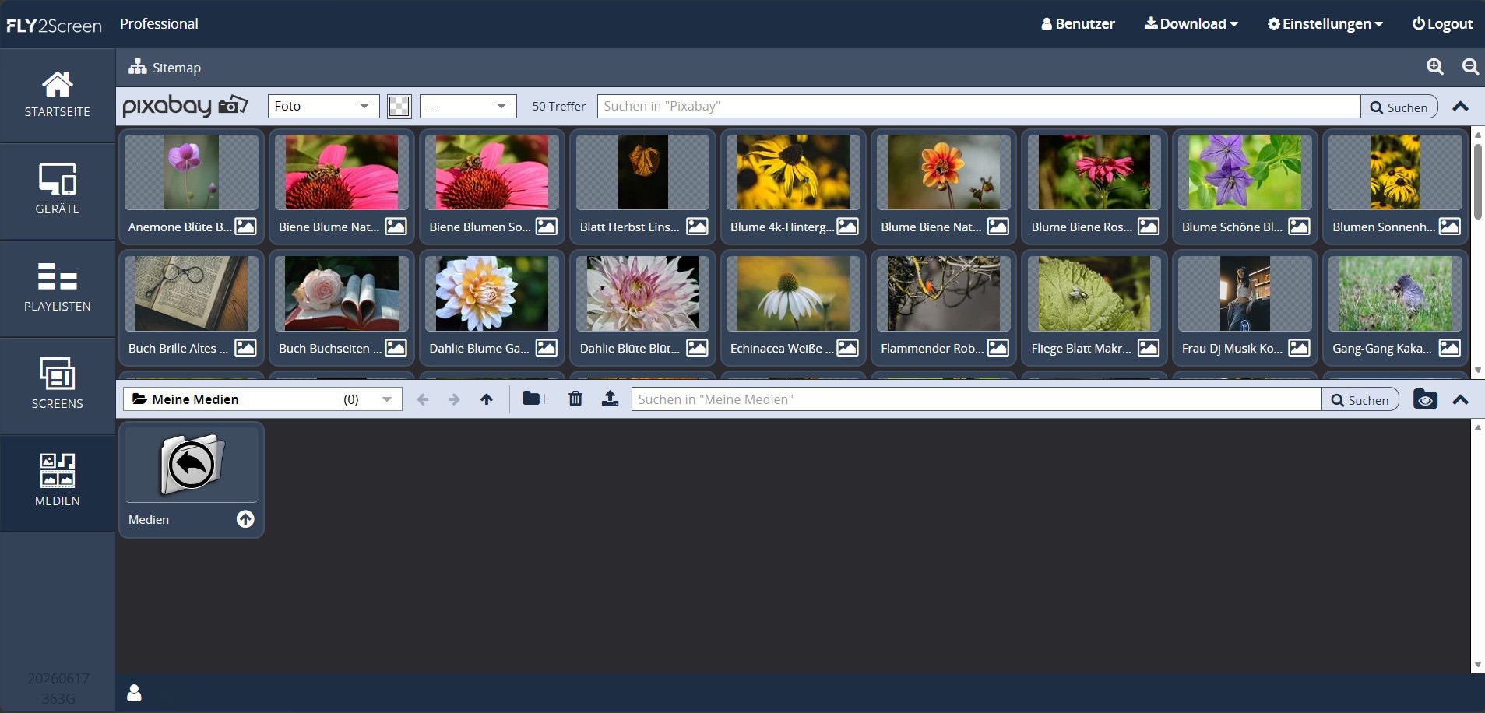Toggle the transparency checkerboard button
This screenshot has width=1485, height=713.
(399, 106)
